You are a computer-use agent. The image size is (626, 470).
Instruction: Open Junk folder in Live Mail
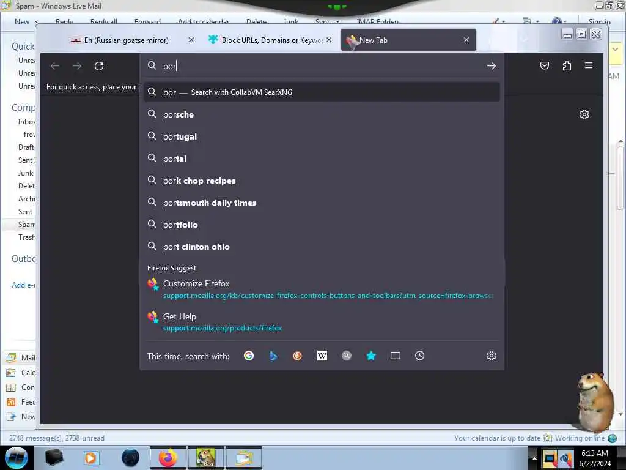tap(26, 173)
